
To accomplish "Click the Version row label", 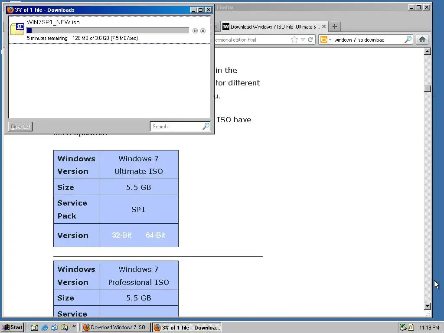I will click(73, 235).
